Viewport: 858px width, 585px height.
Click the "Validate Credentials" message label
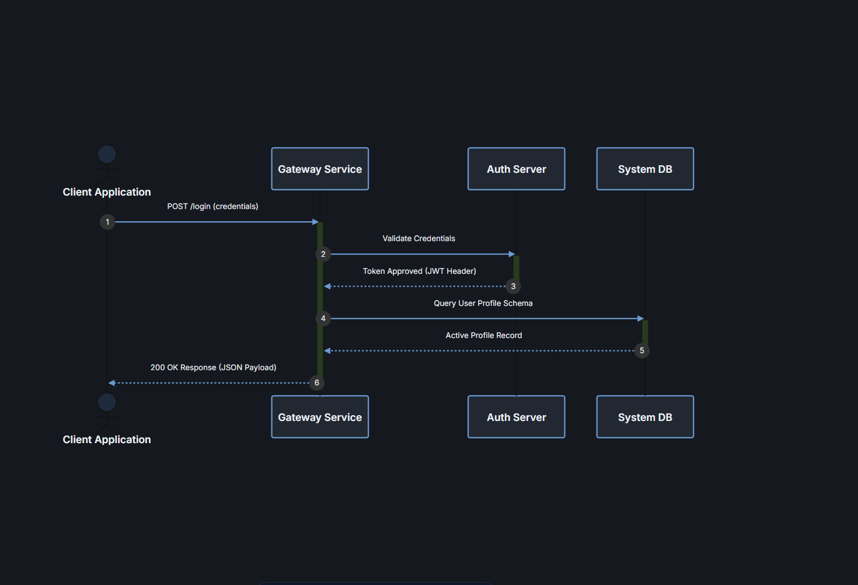coord(419,239)
